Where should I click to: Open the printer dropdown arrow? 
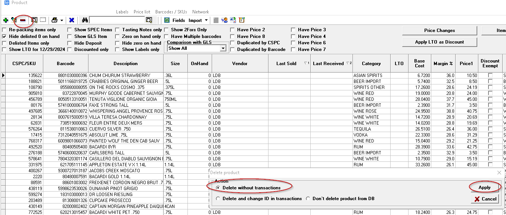[62, 20]
